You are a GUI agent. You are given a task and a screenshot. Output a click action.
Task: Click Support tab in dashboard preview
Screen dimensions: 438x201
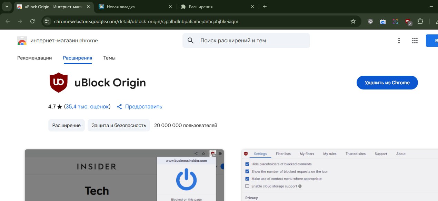pos(381,154)
